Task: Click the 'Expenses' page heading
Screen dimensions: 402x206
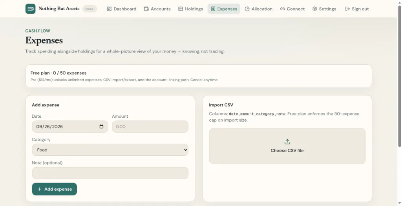Action: tap(44, 40)
